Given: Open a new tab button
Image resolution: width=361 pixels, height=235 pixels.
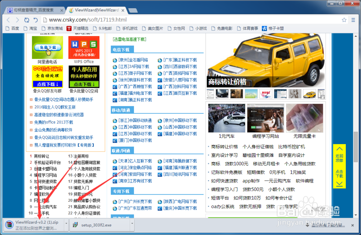Looking at the screenshot, I should point(133,10).
